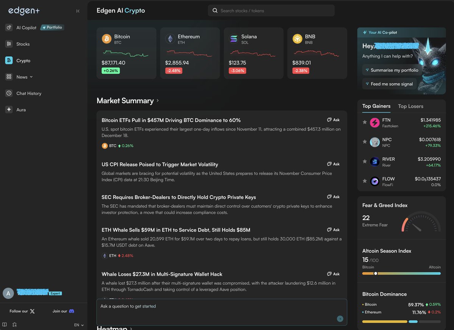The width and height of the screenshot is (454, 330).
Task: Ask about Whale Loses $27.3M news
Action: 333,274
